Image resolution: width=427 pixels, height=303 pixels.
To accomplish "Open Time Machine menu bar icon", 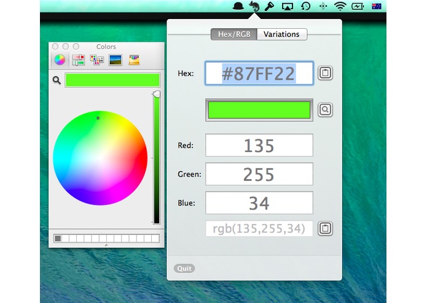I will (305, 6).
